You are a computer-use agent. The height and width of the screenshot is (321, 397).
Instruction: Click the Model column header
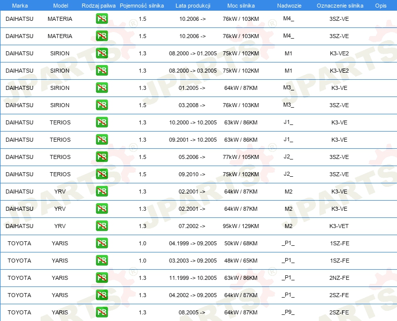[60, 6]
